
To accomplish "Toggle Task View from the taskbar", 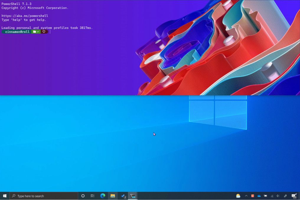I will (92, 196).
